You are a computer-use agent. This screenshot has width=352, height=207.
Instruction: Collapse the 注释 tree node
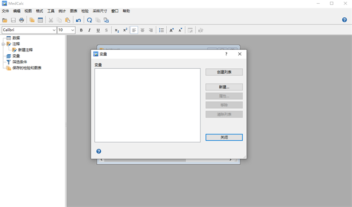click(3, 44)
